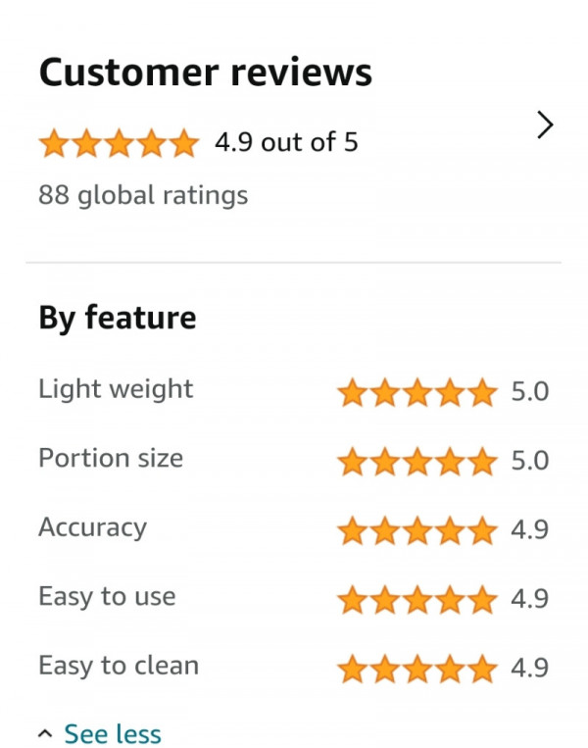588x748 pixels.
Task: Click the overall five-star rating stars
Action: [x=119, y=143]
